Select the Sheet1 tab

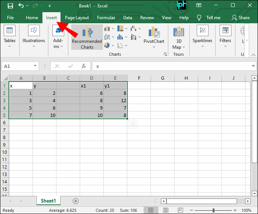(48, 201)
